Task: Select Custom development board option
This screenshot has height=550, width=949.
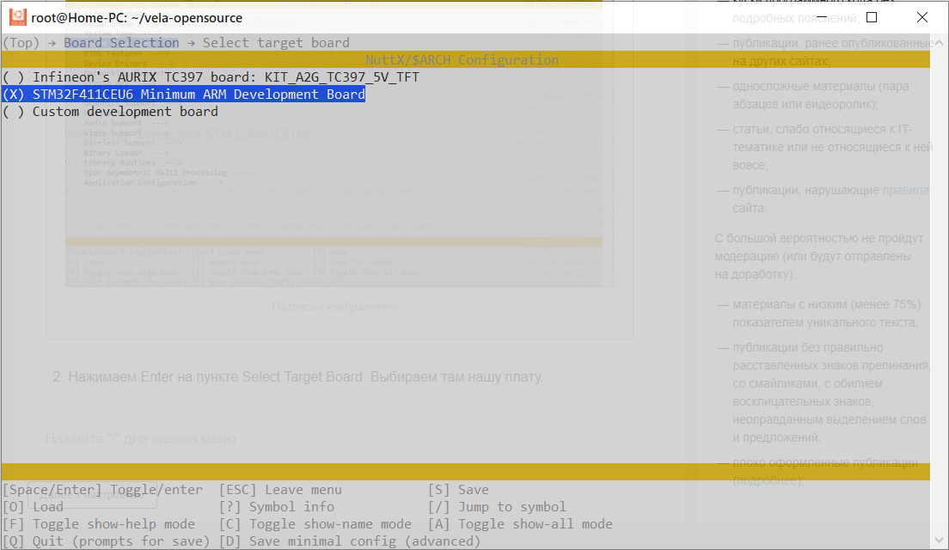Action: click(x=110, y=112)
